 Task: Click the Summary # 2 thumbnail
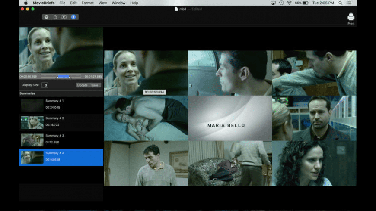click(32, 123)
